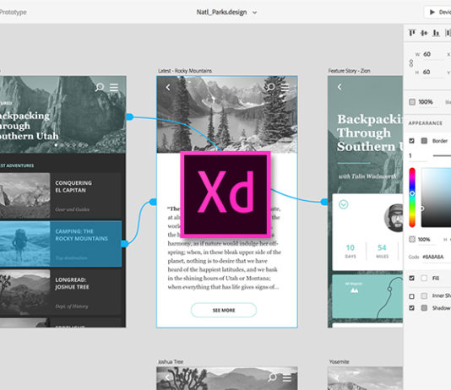This screenshot has width=451, height=390.
Task: Select the Joshua Tree artboard title
Action: tap(171, 361)
